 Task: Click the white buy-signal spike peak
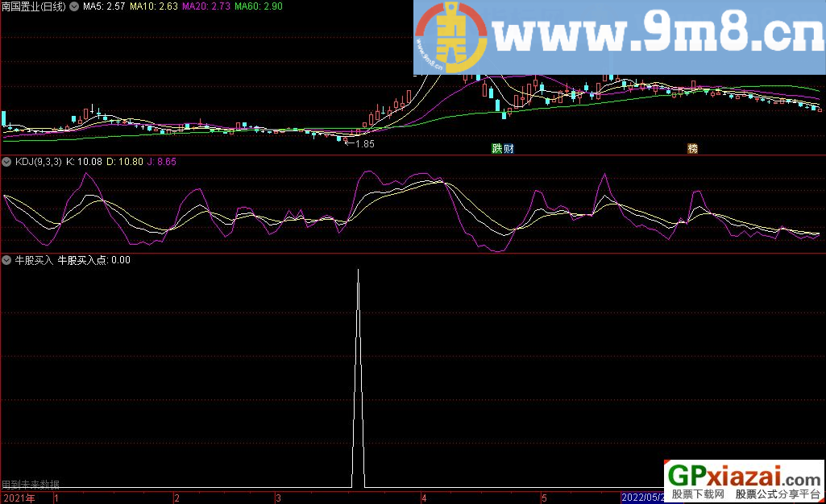point(359,271)
